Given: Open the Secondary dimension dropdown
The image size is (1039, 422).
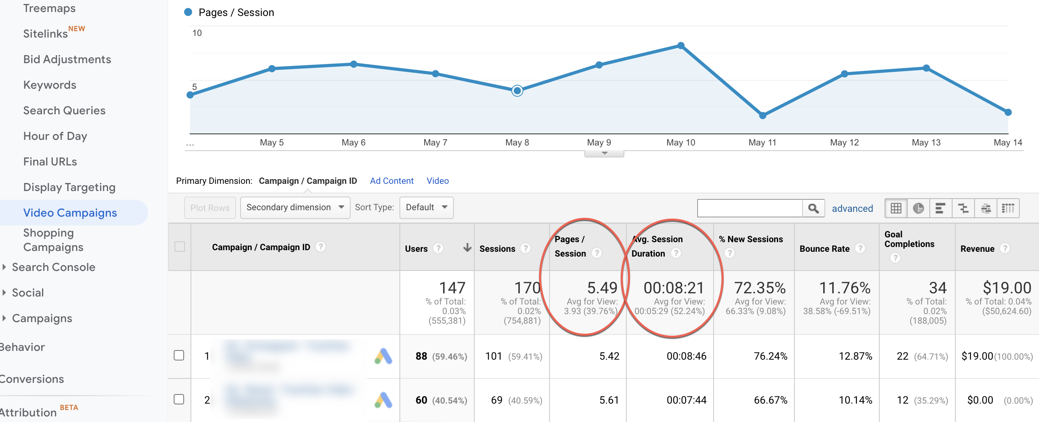Looking at the screenshot, I should [295, 207].
